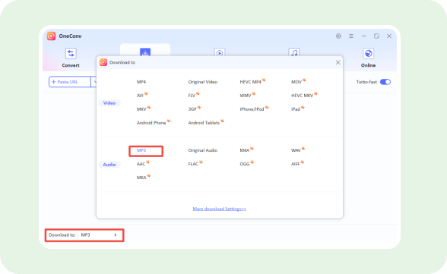Screen dimensions: 447x274
Task: Click the Convert tab swap-arrows icon
Action: 71,53
